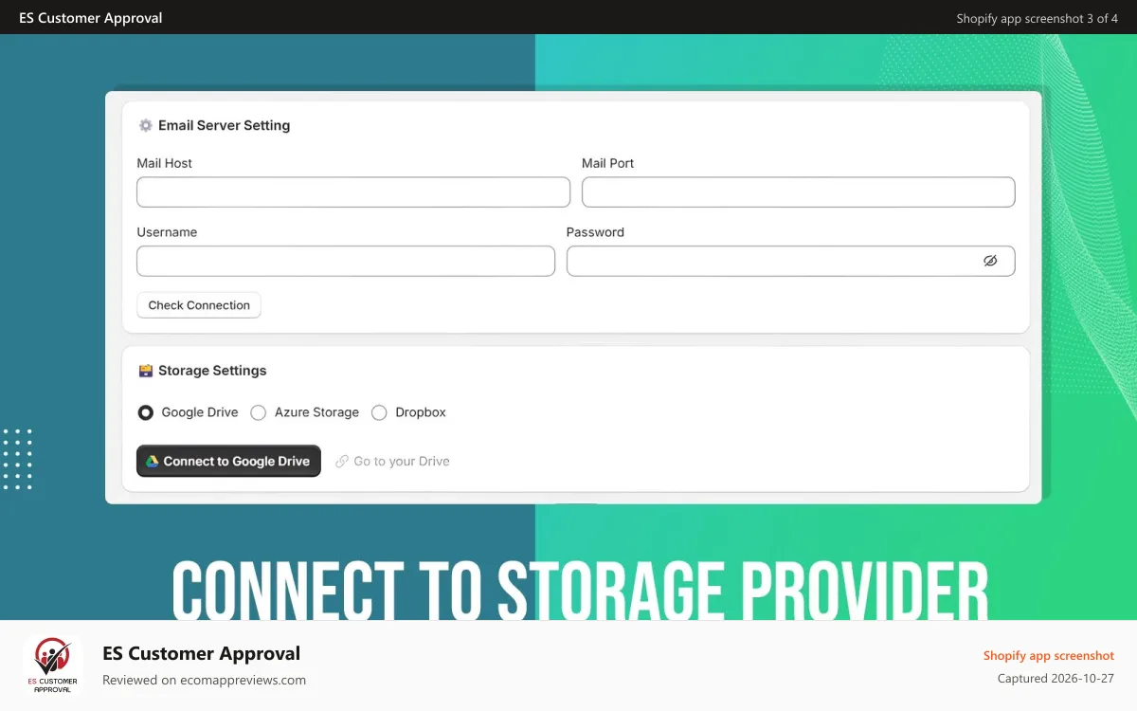Click the Email Server Setting heading
The height and width of the screenshot is (711, 1137).
225,125
